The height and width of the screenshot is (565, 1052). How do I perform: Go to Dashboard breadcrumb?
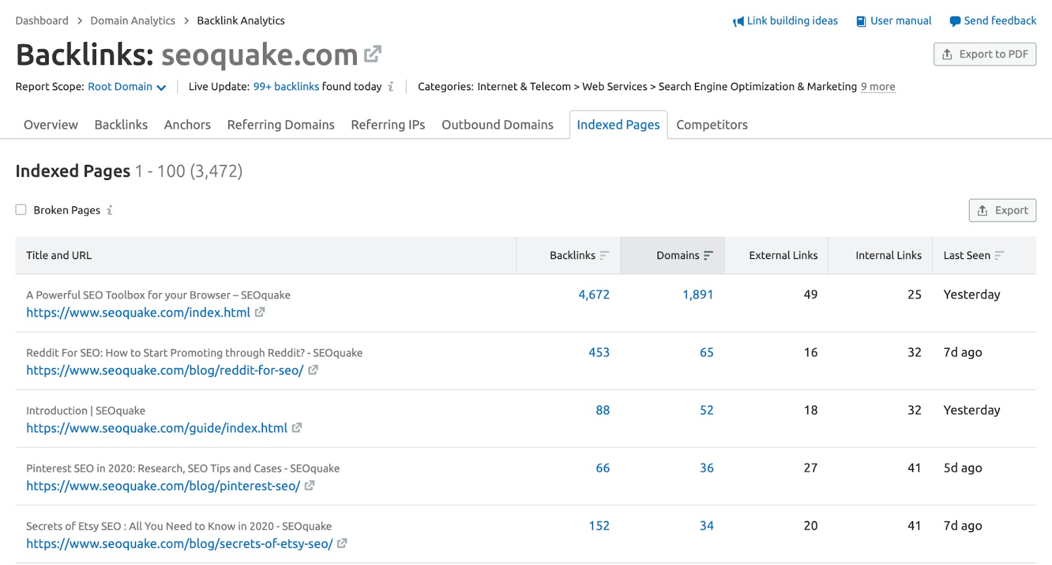(x=42, y=20)
